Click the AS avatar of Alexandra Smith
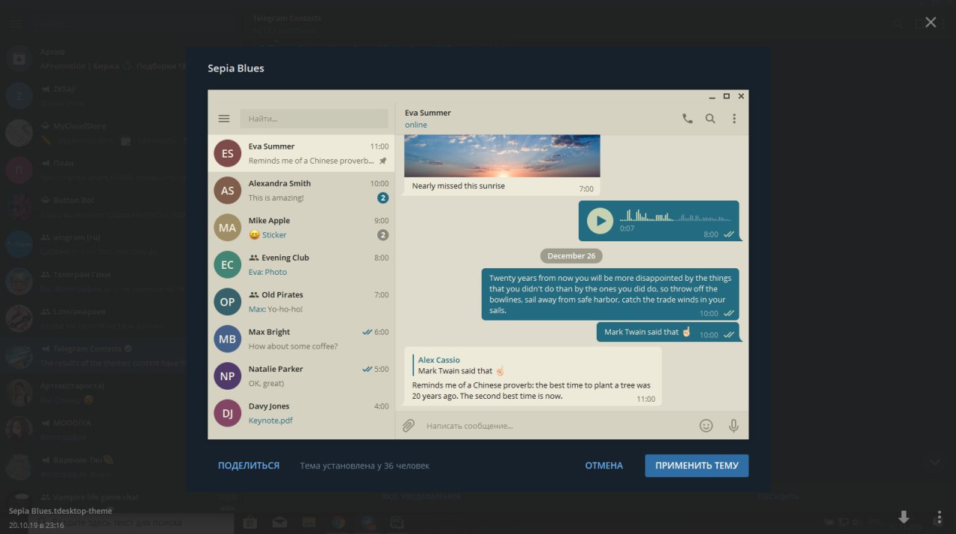This screenshot has height=534, width=956. [228, 190]
